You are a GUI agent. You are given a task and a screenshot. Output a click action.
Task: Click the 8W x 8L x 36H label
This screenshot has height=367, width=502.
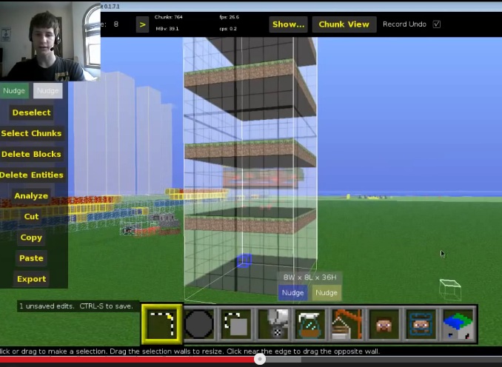(x=310, y=277)
